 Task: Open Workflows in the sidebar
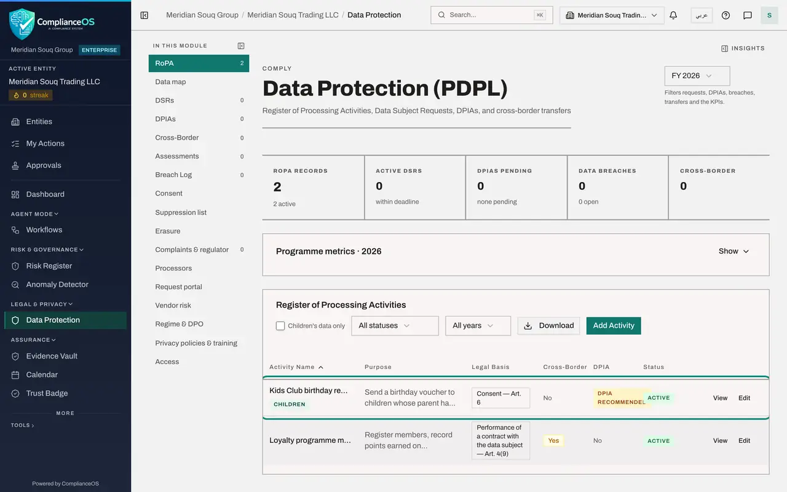(x=65, y=230)
